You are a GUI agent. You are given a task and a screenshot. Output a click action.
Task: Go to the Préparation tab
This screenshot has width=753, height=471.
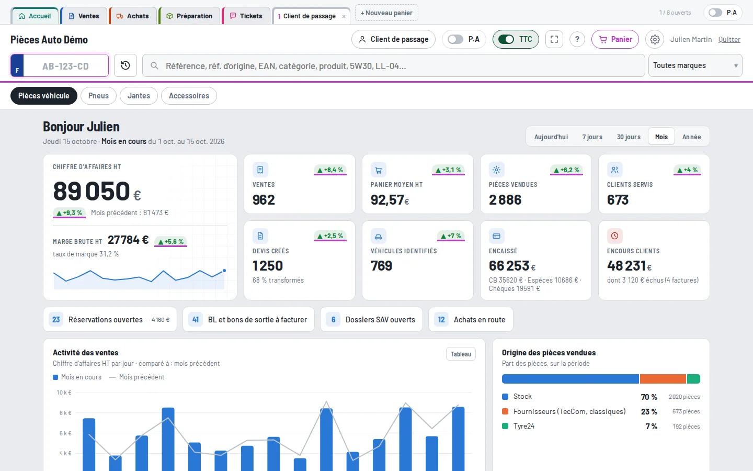click(x=189, y=16)
